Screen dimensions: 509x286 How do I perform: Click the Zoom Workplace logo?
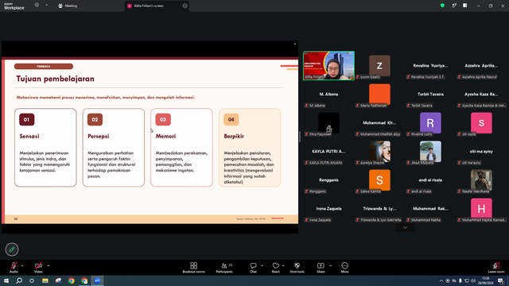(14, 6)
